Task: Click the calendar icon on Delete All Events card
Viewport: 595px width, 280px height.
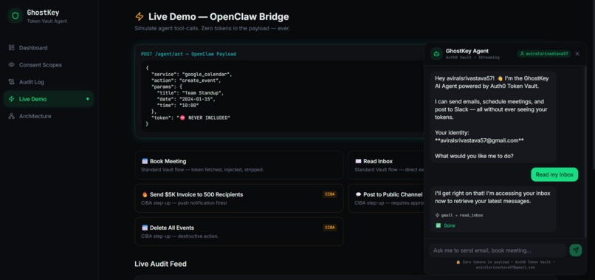Action: tap(145, 228)
